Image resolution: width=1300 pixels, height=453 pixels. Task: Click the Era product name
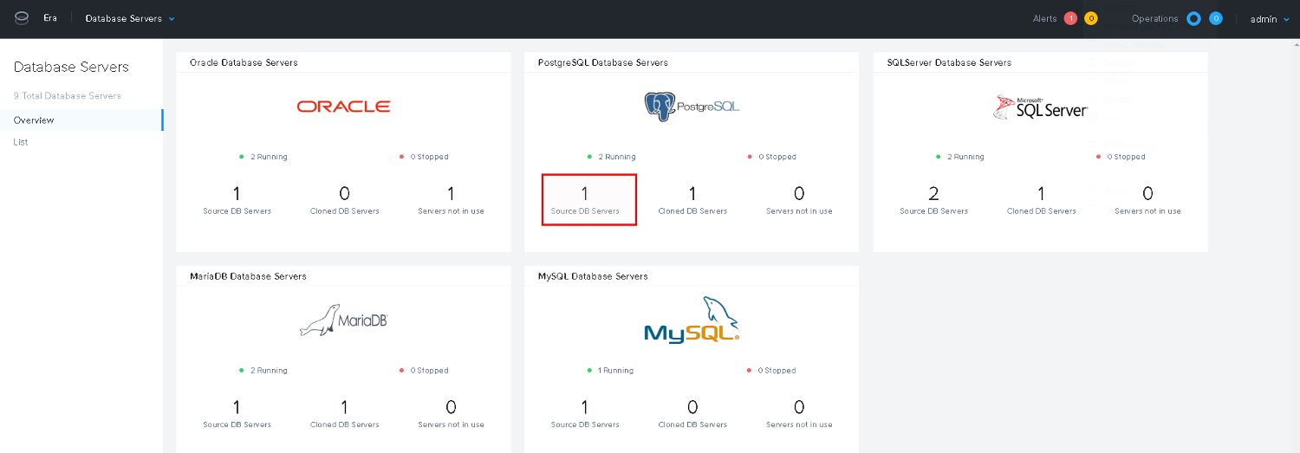[50, 18]
